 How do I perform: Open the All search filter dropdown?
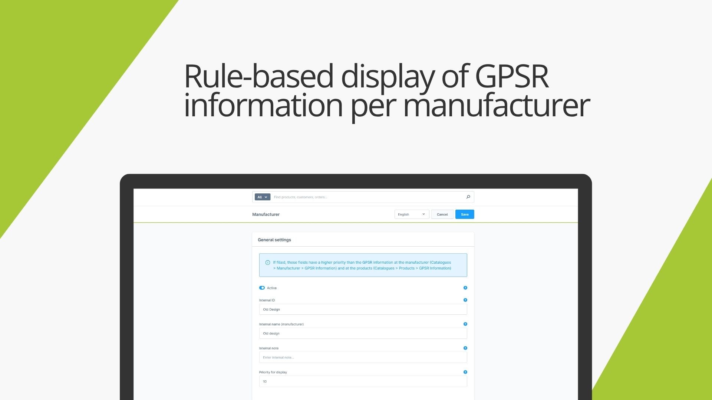tap(263, 197)
